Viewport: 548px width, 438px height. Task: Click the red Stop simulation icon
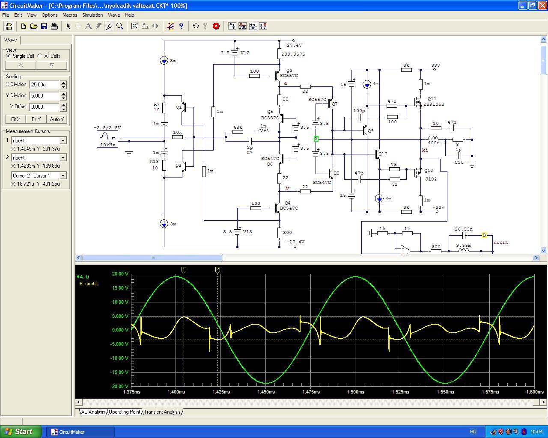click(x=216, y=26)
